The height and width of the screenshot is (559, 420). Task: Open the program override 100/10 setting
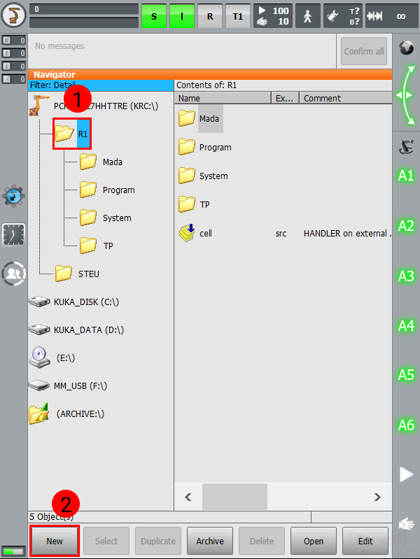pos(273,16)
